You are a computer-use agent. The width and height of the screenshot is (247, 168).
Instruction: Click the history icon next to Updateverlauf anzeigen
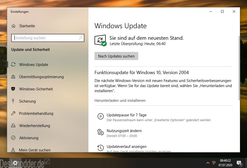[x=100, y=148]
